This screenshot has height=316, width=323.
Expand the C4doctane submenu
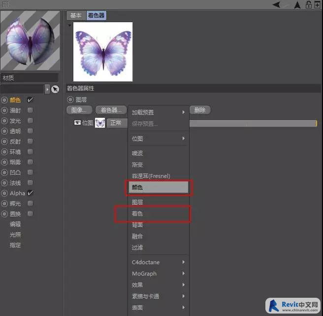(158, 262)
